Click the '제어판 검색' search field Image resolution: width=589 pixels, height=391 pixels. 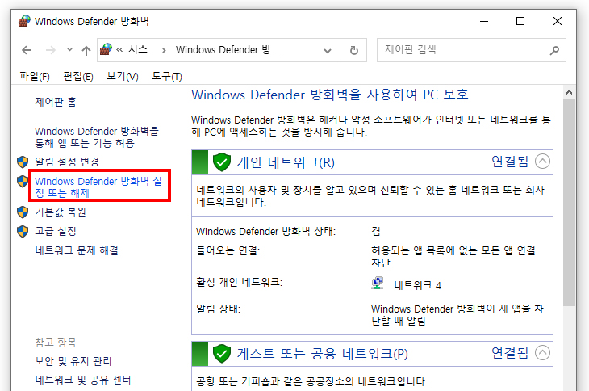(x=464, y=49)
